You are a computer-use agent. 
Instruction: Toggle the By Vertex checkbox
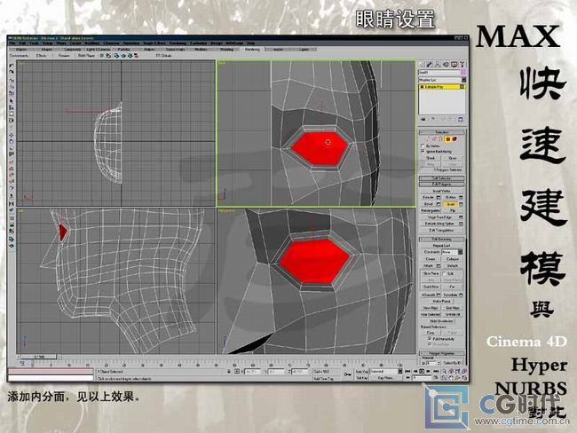pyautogui.click(x=423, y=146)
